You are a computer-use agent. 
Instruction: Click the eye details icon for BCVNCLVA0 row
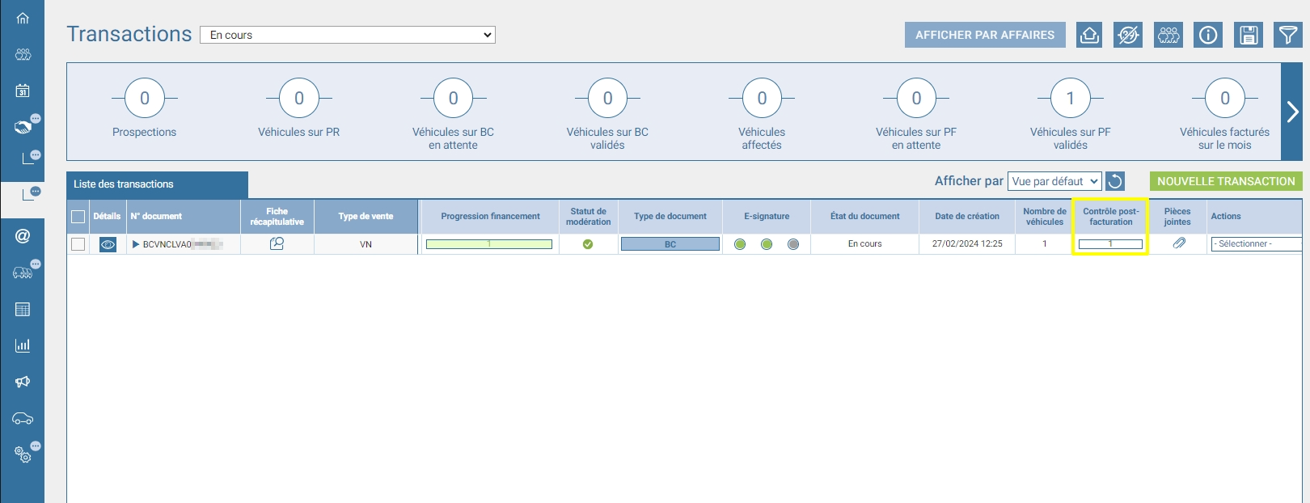tap(108, 244)
